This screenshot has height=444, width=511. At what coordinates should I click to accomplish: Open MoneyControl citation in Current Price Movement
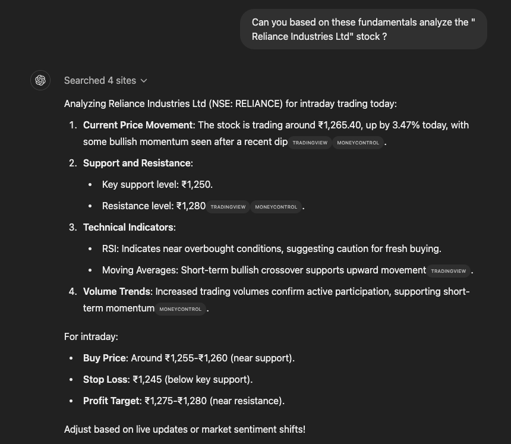coord(358,143)
